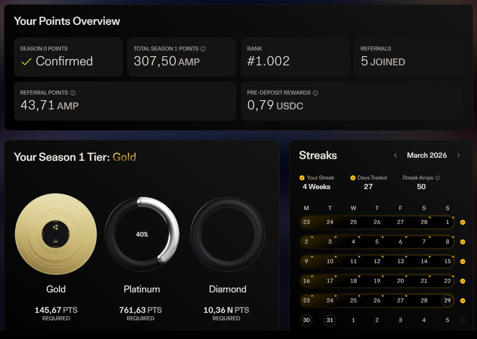Click the yellow check icon beside Your Streak
This screenshot has height=339, width=477.
302,178
